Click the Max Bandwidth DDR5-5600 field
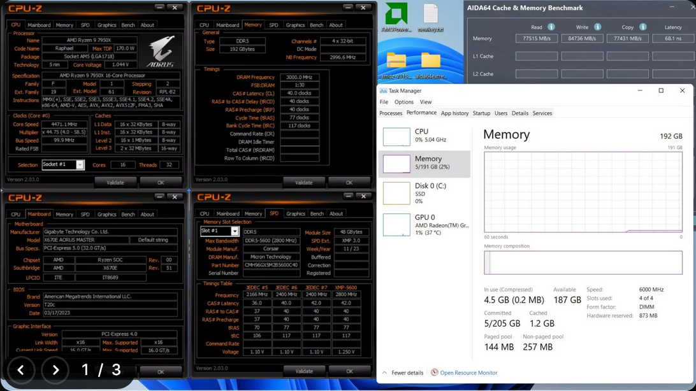 pos(271,240)
